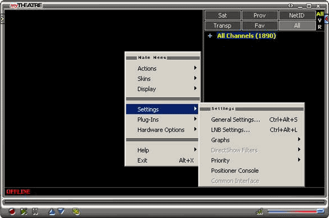Open the signal graph icon beside volume slider
The height and width of the screenshot is (218, 329).
260,211
